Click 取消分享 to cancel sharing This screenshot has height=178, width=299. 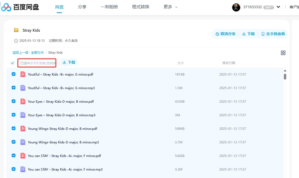pos(226,34)
